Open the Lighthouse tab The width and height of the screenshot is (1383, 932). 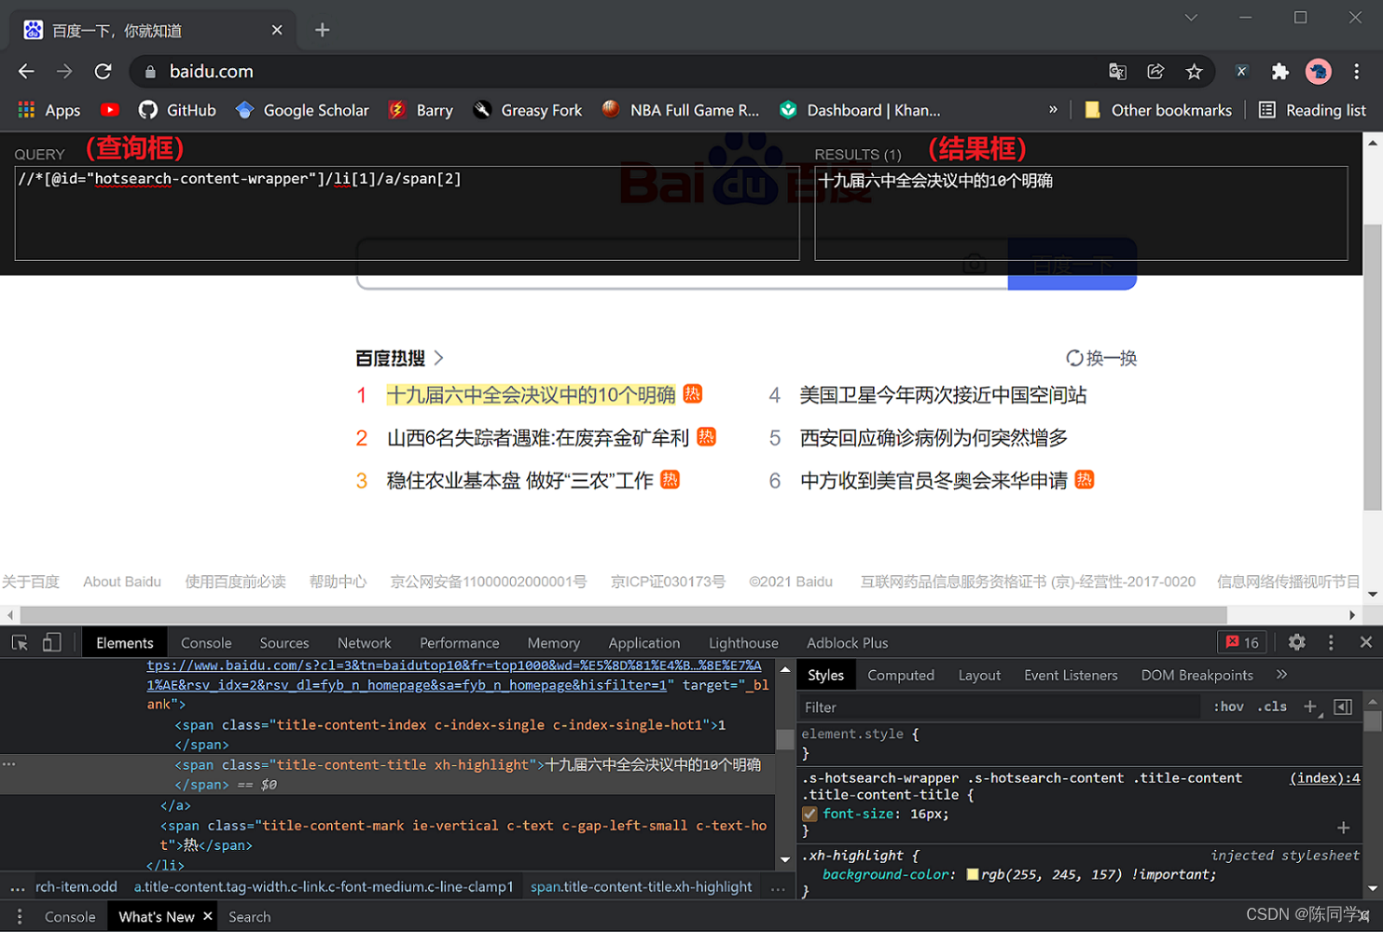[x=743, y=644]
